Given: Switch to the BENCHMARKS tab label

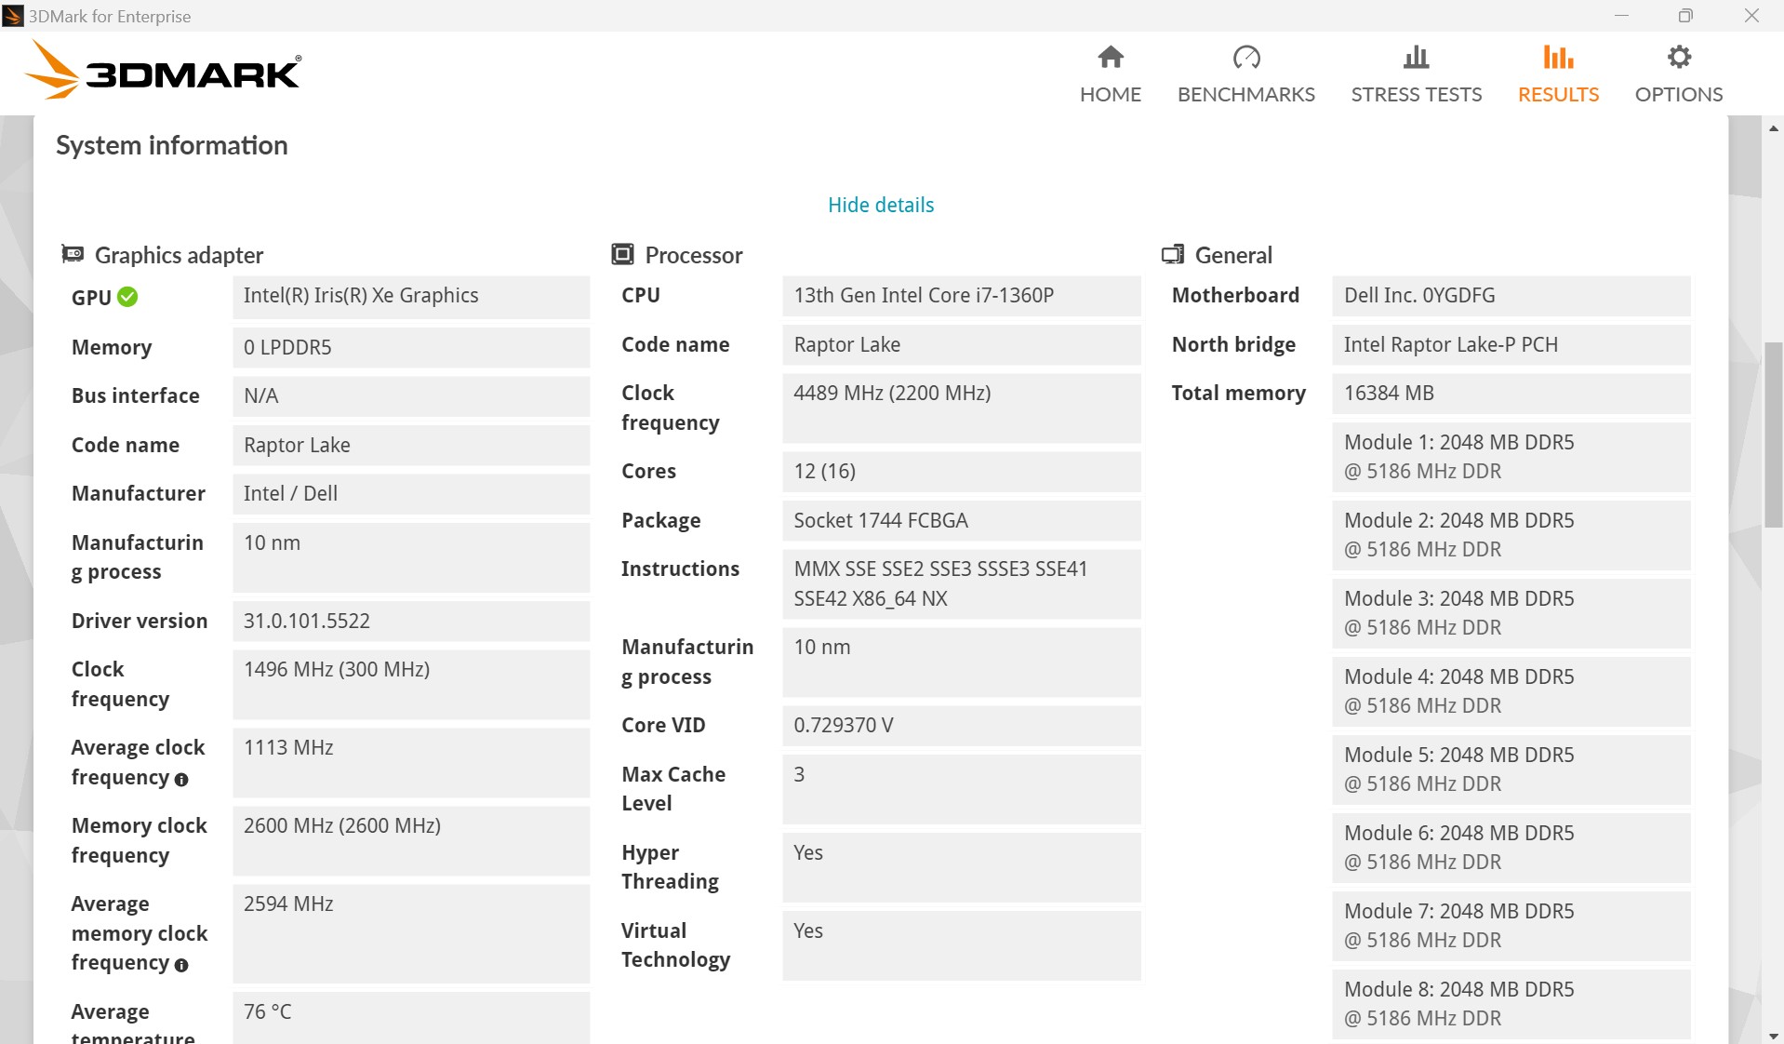Looking at the screenshot, I should pos(1245,94).
